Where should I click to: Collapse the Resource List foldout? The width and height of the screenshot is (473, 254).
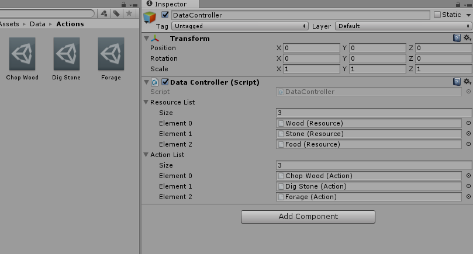click(x=146, y=102)
